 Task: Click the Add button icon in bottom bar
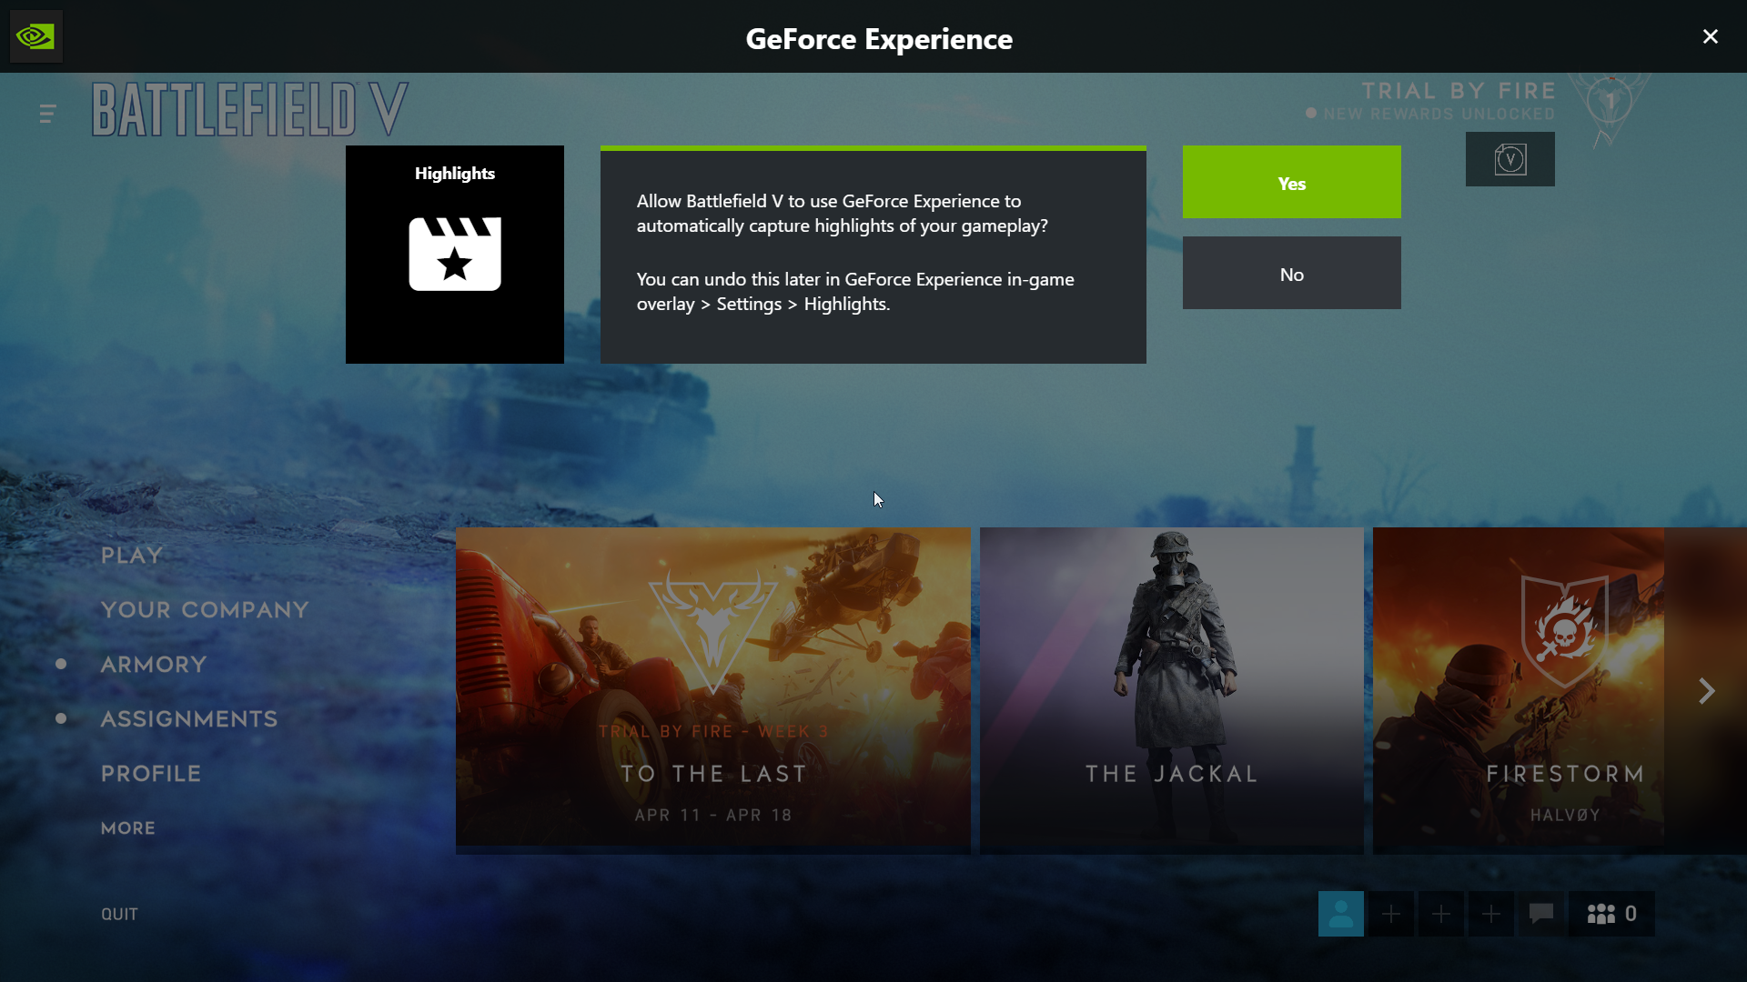tap(1390, 914)
